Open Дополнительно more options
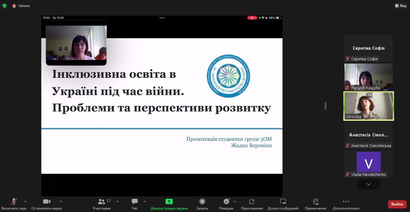 [x=346, y=204]
